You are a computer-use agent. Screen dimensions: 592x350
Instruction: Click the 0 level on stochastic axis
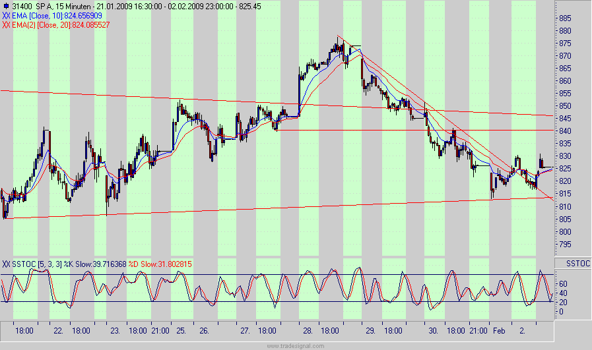click(x=561, y=312)
